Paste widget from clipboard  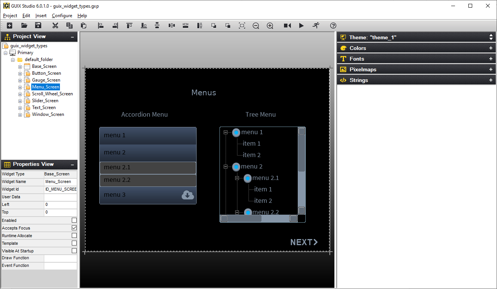pyautogui.click(x=83, y=26)
